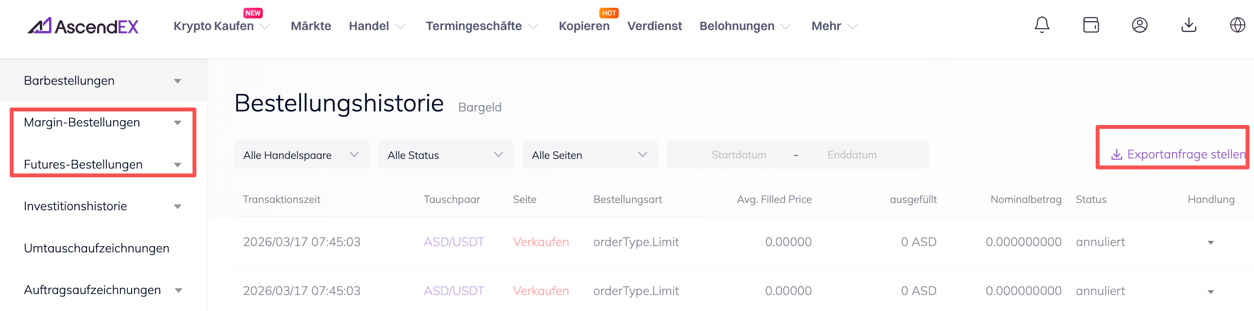Expand the Investitionshistorie section
The height and width of the screenshot is (311, 1254).
[x=178, y=207]
